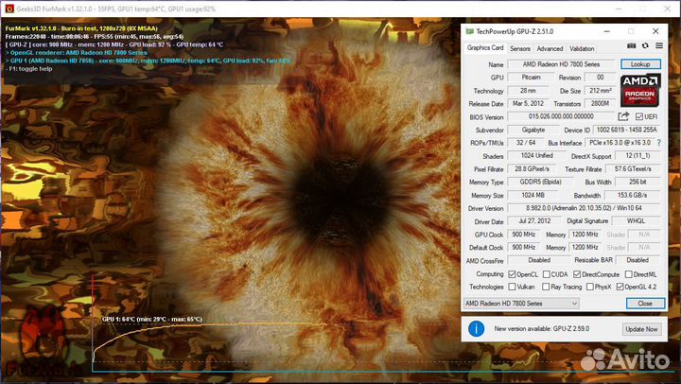
Task: Click the AMD CrossFire Disabled value
Action: [x=539, y=260]
